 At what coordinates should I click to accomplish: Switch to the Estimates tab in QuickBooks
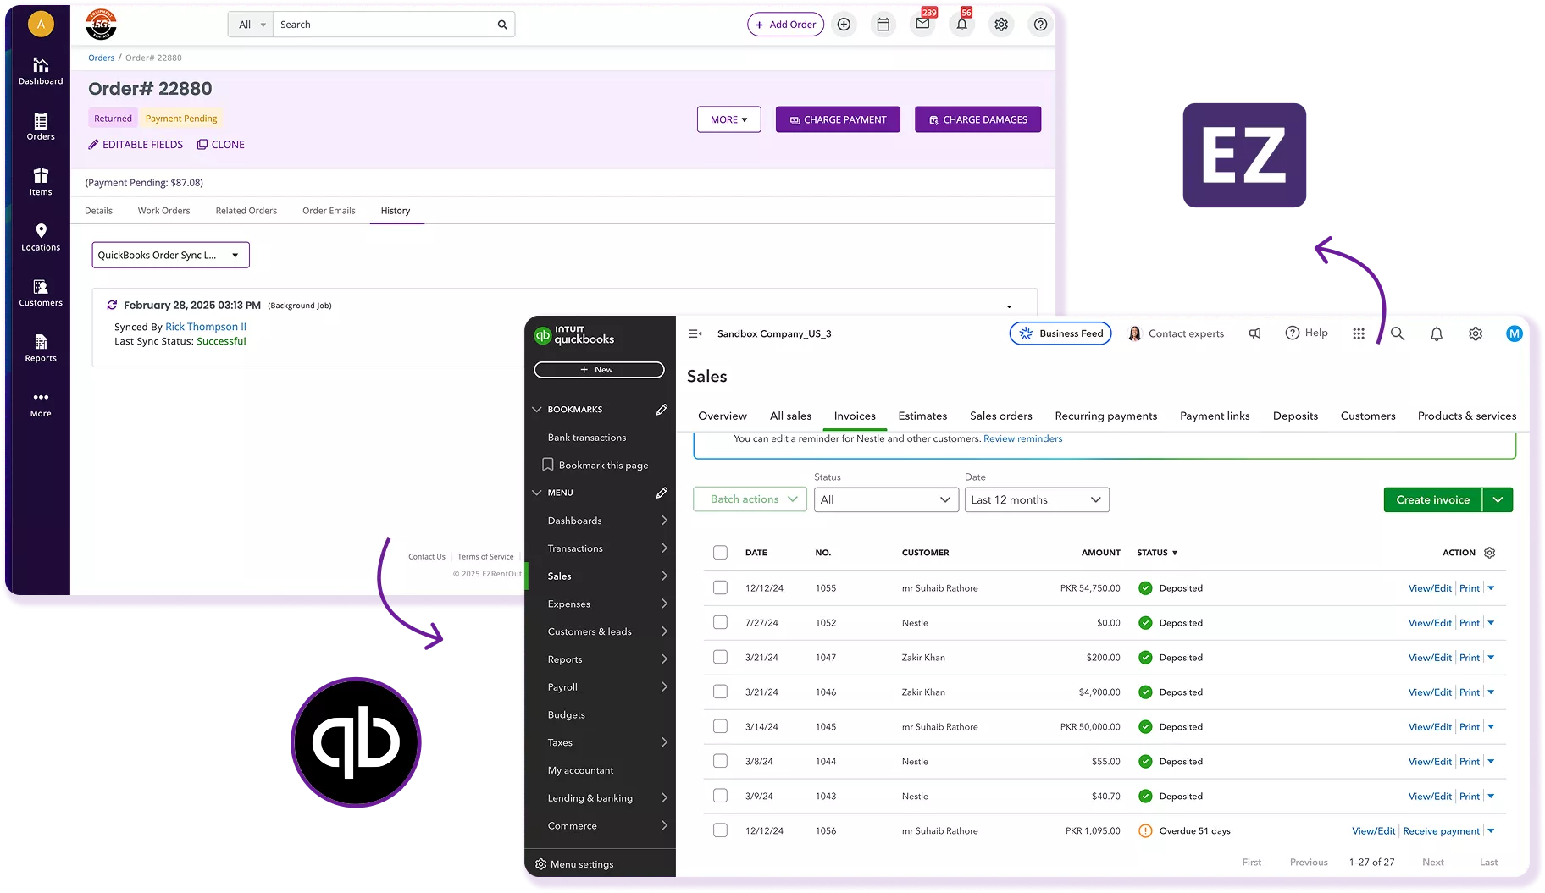pyautogui.click(x=922, y=416)
